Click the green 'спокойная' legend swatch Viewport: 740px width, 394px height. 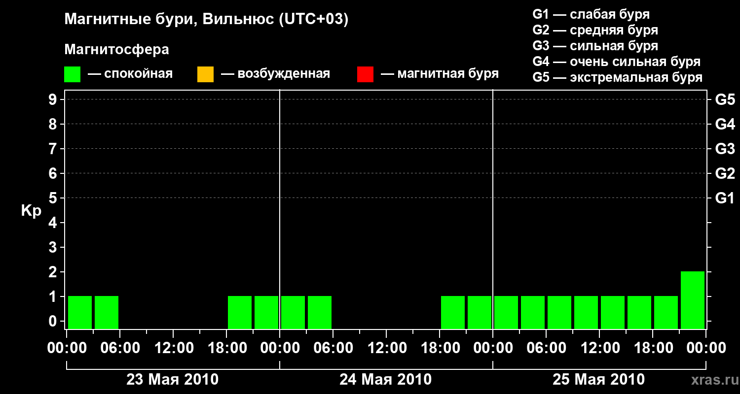(x=72, y=74)
